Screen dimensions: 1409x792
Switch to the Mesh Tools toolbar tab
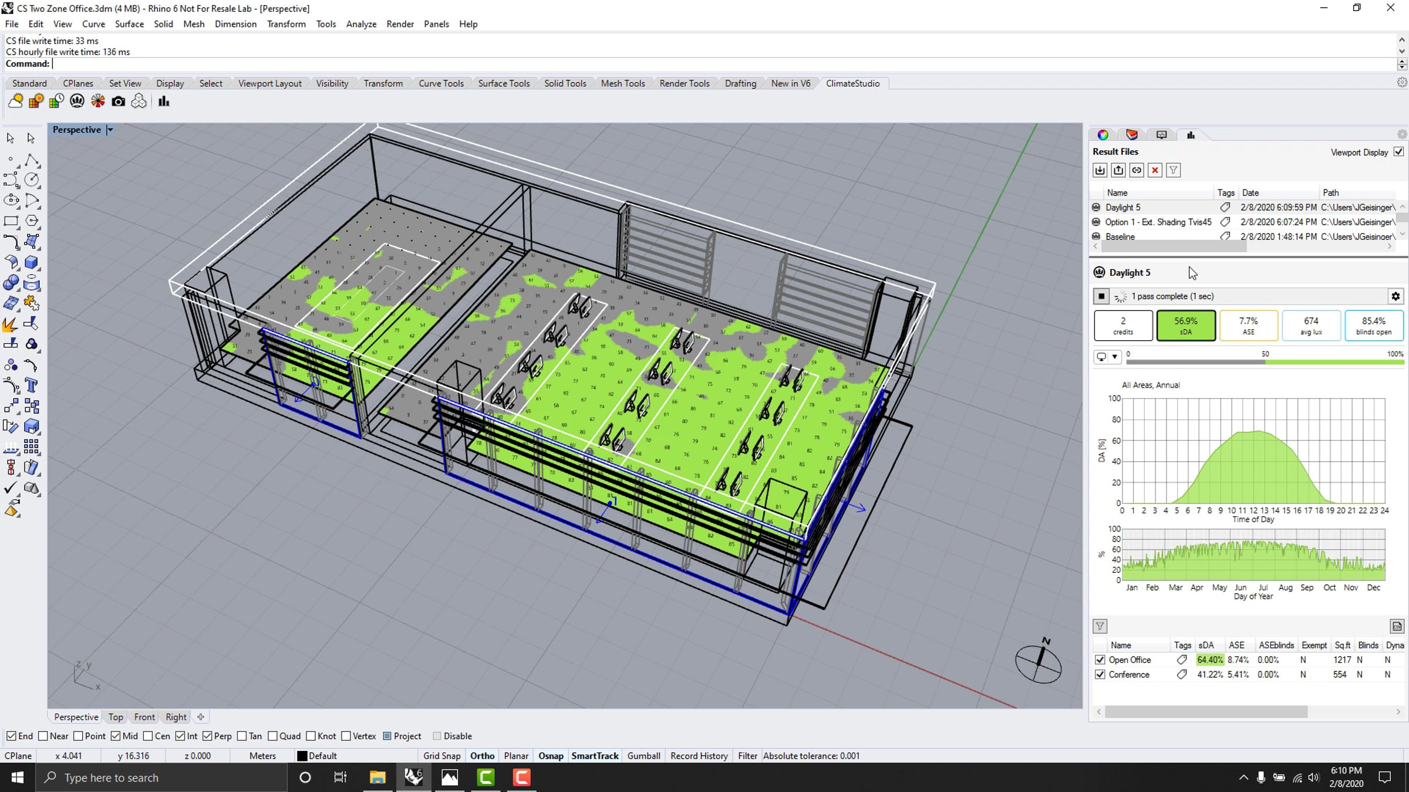tap(623, 83)
